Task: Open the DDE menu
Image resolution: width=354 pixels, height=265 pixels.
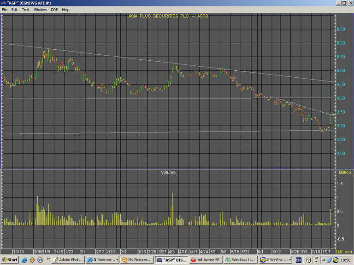Action: click(54, 10)
